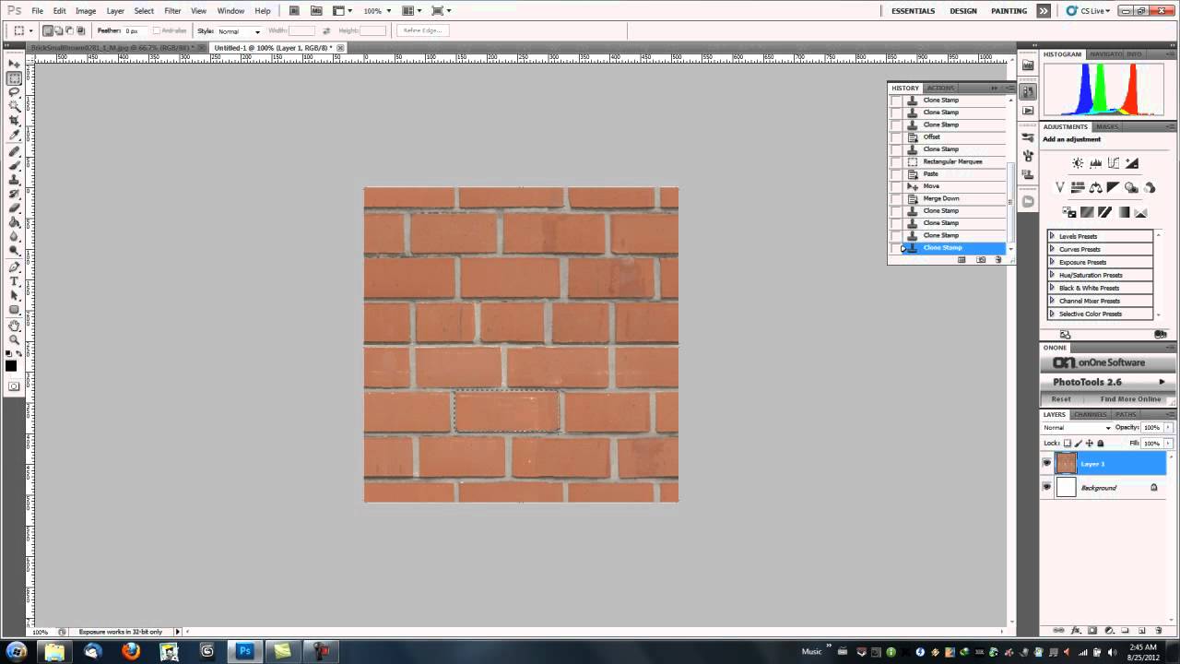
Task: Expand Levels Presets
Action: coord(1052,236)
